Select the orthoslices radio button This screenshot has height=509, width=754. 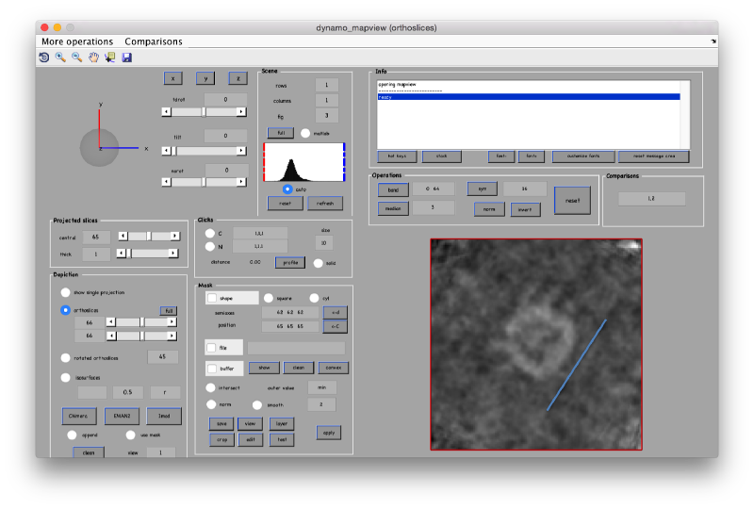tap(65, 310)
